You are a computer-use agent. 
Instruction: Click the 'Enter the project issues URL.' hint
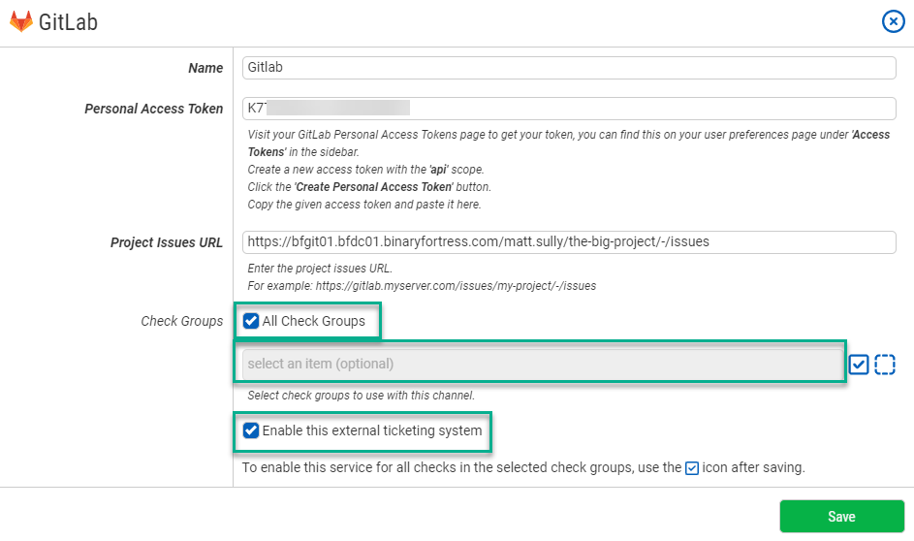(x=320, y=269)
